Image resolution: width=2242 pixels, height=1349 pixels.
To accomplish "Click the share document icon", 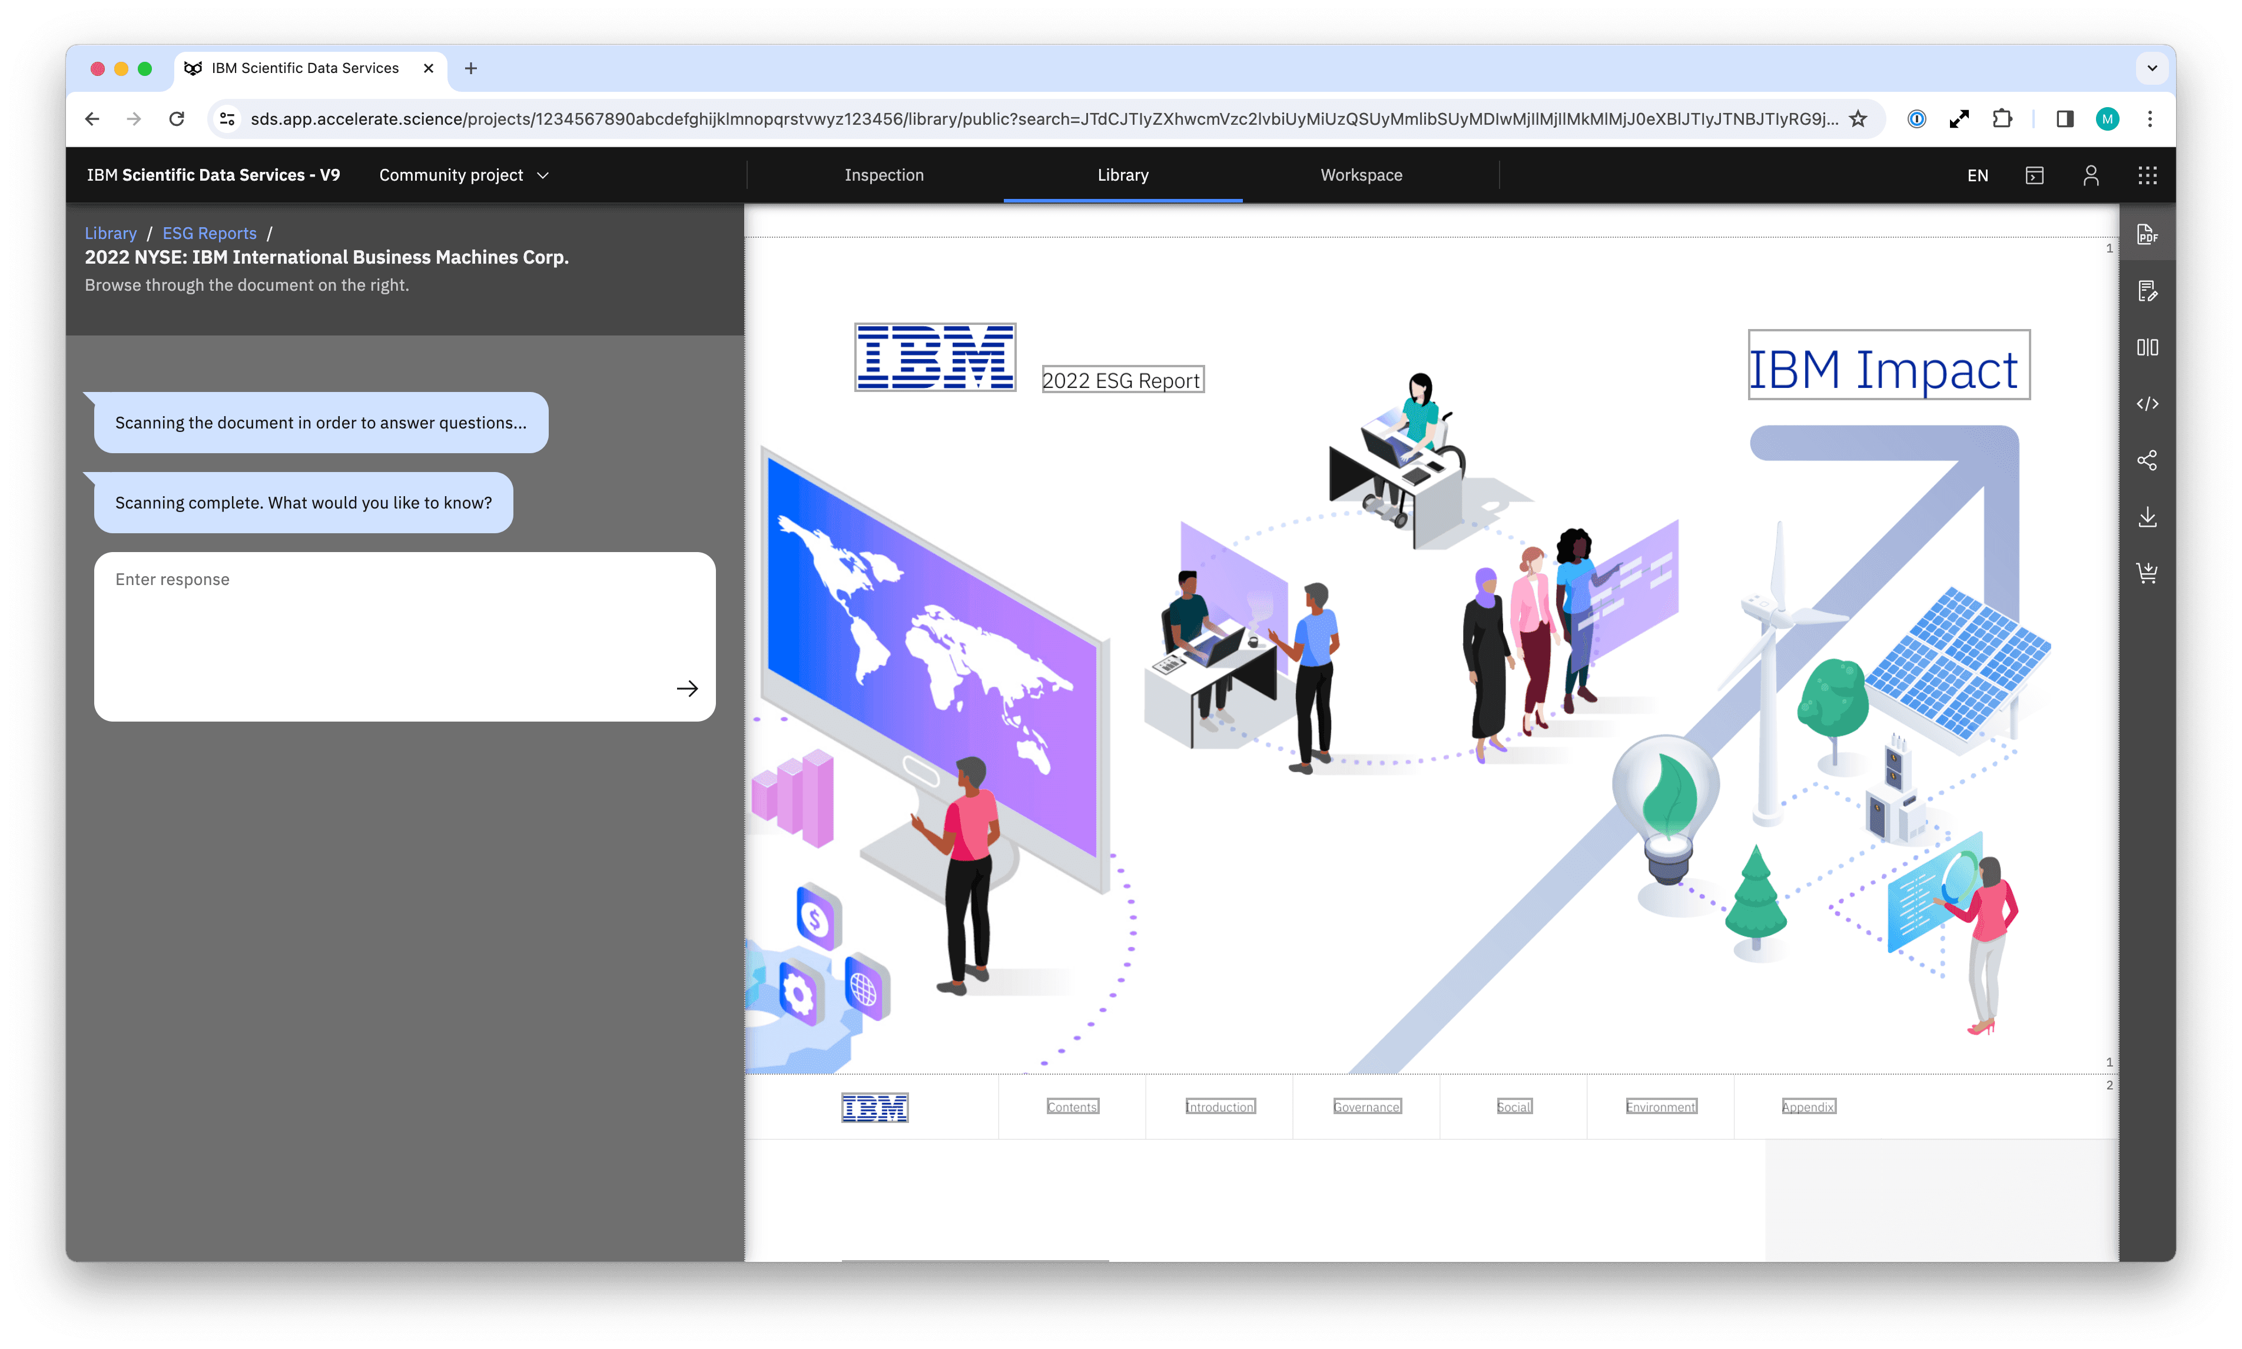I will pyautogui.click(x=2147, y=460).
